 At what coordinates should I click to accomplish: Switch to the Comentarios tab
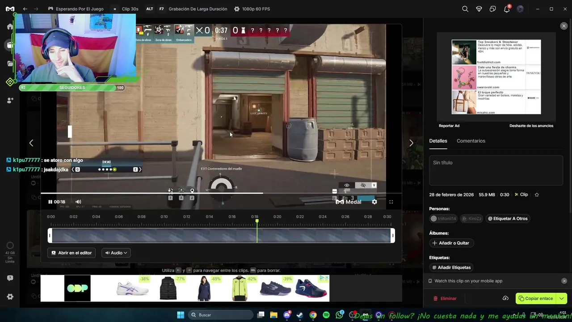pos(471,141)
